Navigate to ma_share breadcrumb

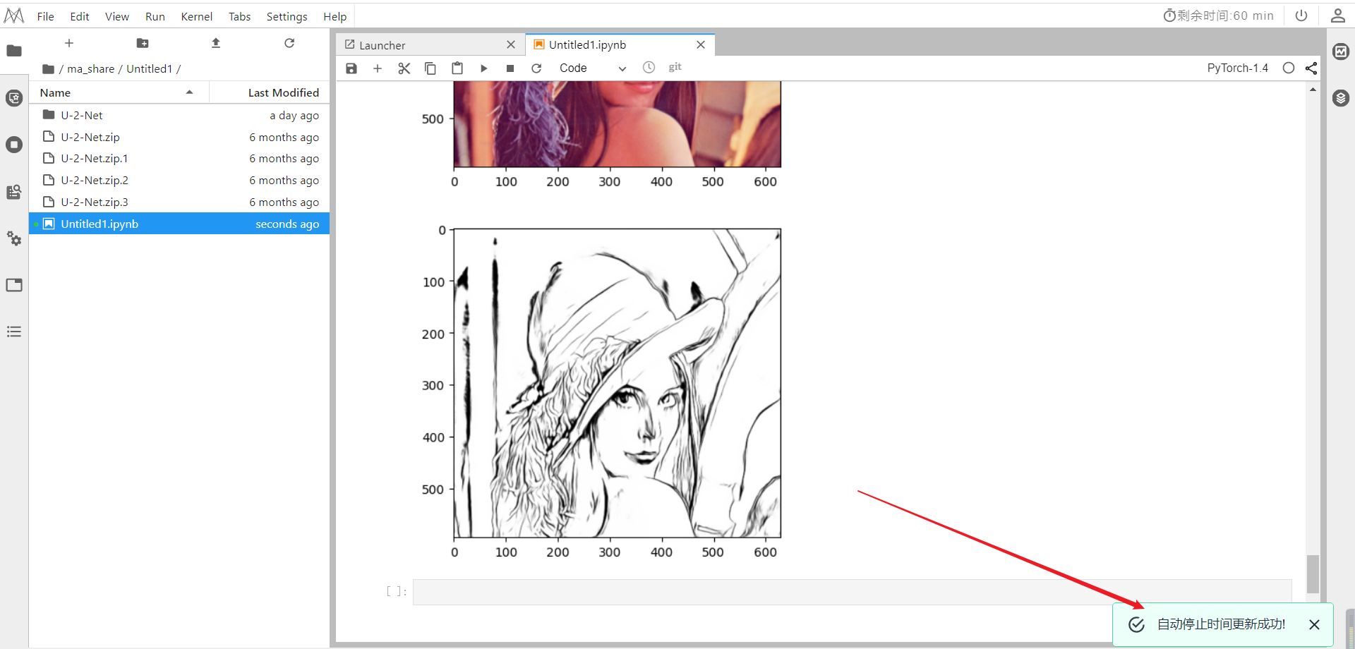point(91,69)
